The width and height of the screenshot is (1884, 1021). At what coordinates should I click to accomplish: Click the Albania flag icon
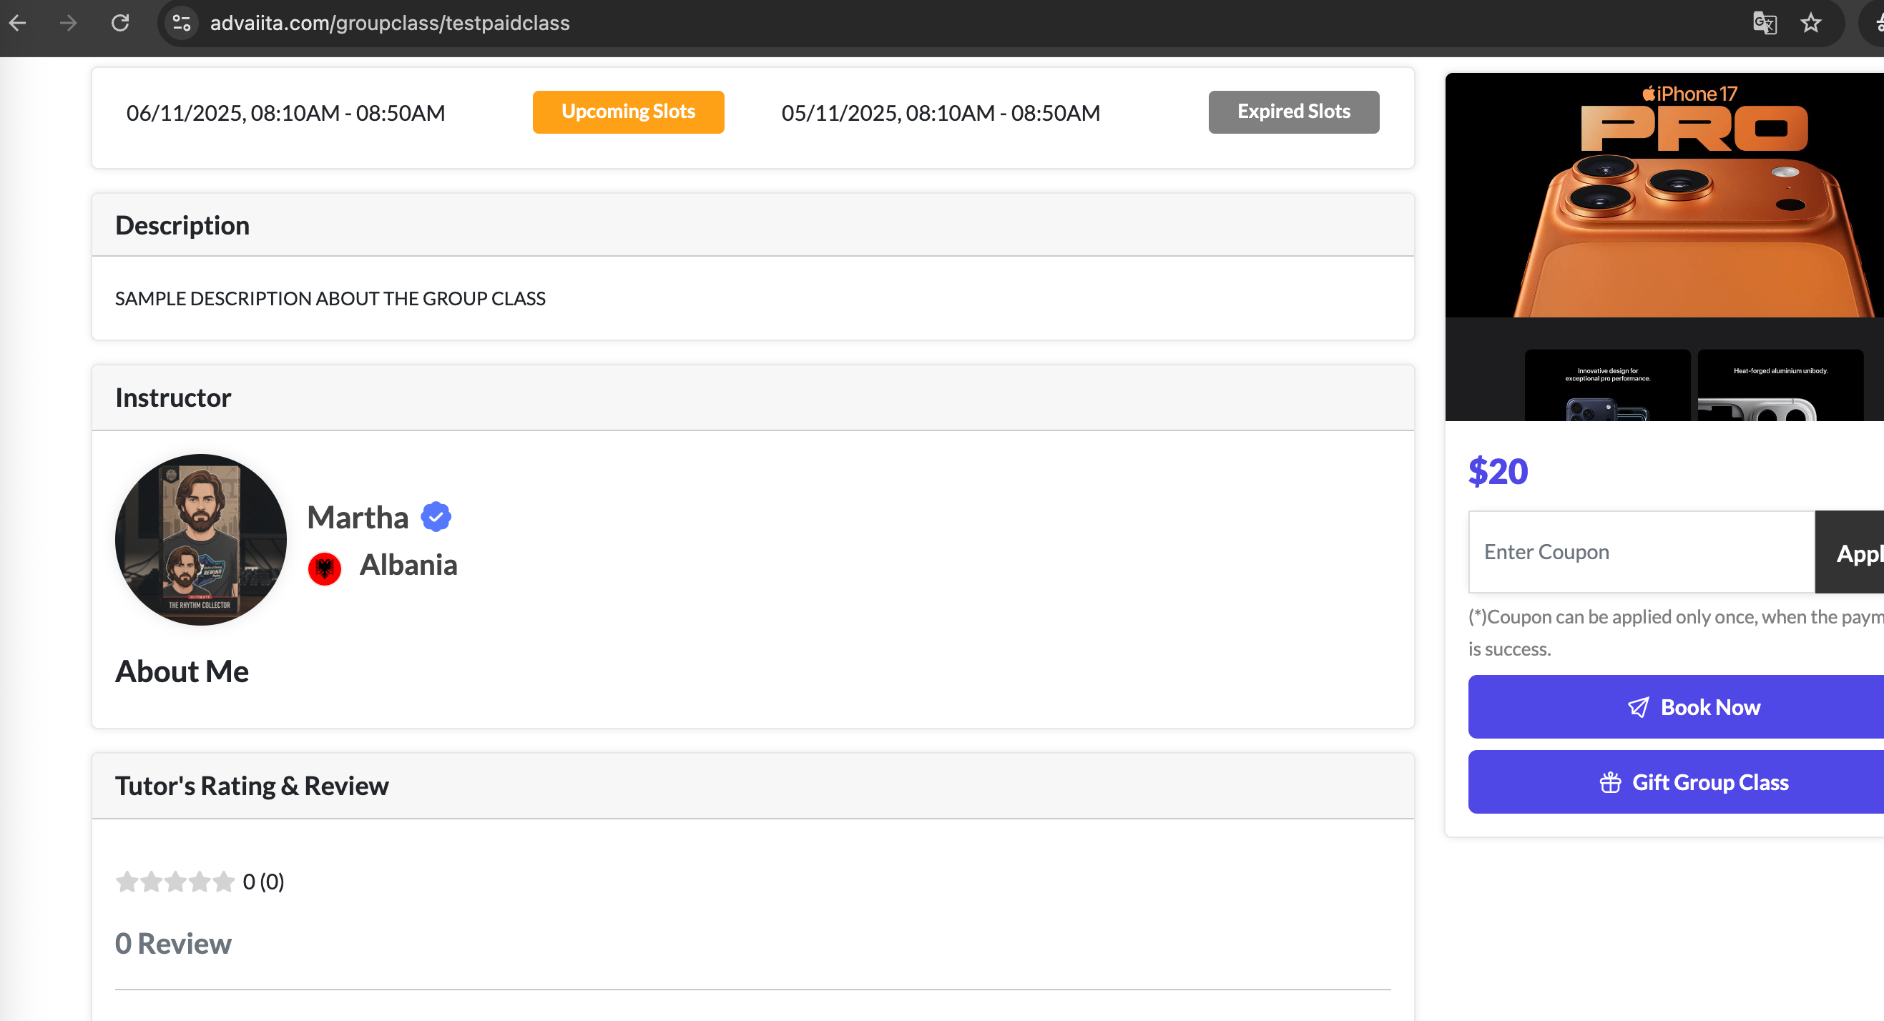(x=325, y=568)
